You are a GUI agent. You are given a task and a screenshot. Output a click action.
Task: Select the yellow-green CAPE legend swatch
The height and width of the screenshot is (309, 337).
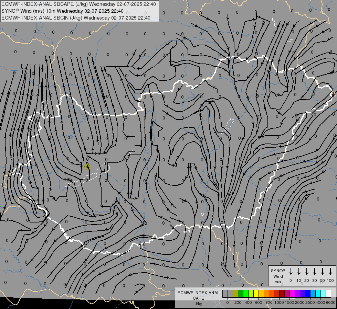click(x=251, y=294)
